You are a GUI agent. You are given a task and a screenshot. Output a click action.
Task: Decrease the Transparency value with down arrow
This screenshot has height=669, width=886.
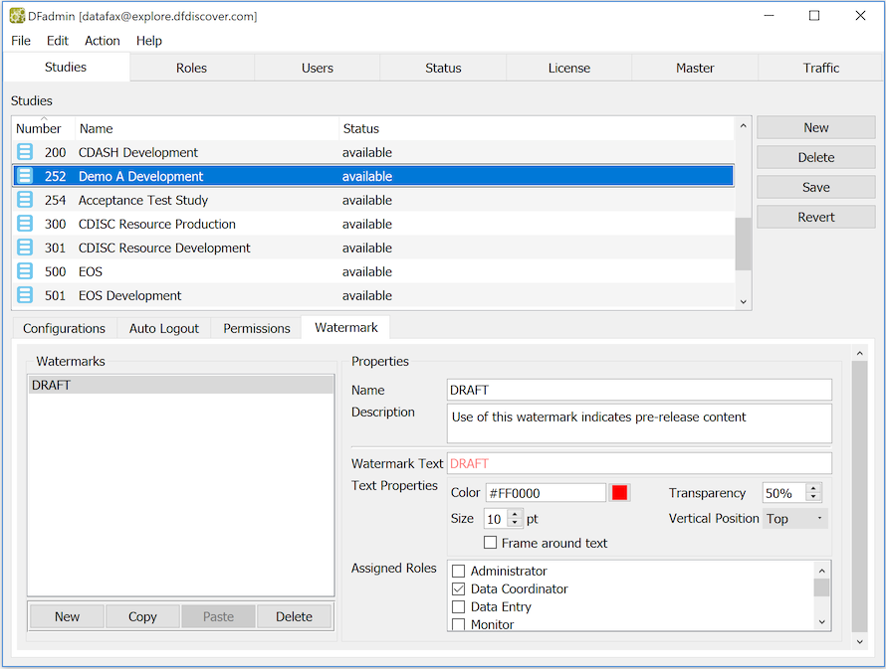pos(813,497)
